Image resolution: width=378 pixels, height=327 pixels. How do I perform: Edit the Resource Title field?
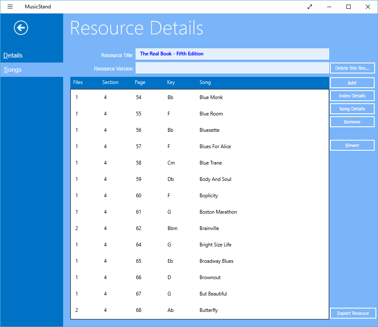232,54
